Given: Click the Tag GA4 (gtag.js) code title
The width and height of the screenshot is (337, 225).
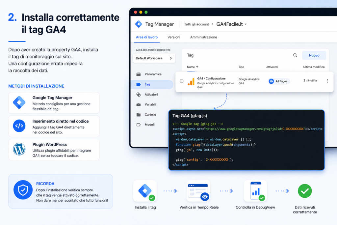Looking at the screenshot, I should click(x=190, y=116).
